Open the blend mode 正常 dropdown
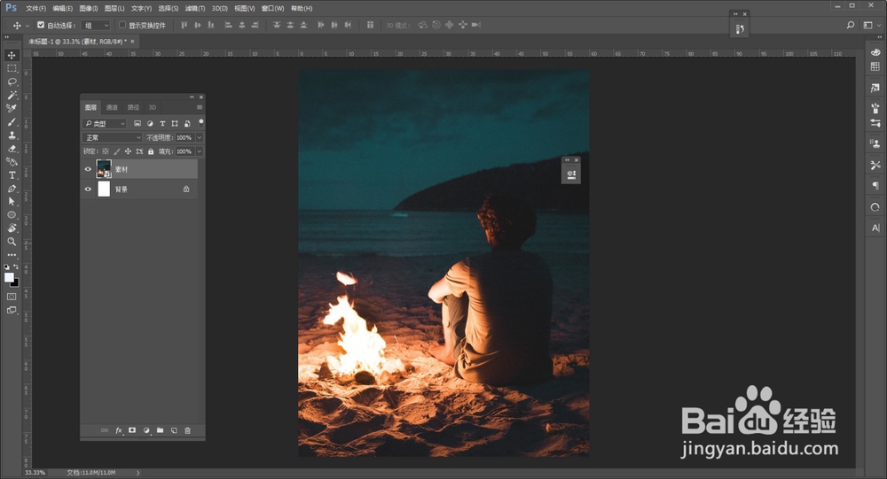This screenshot has width=887, height=479. (112, 137)
